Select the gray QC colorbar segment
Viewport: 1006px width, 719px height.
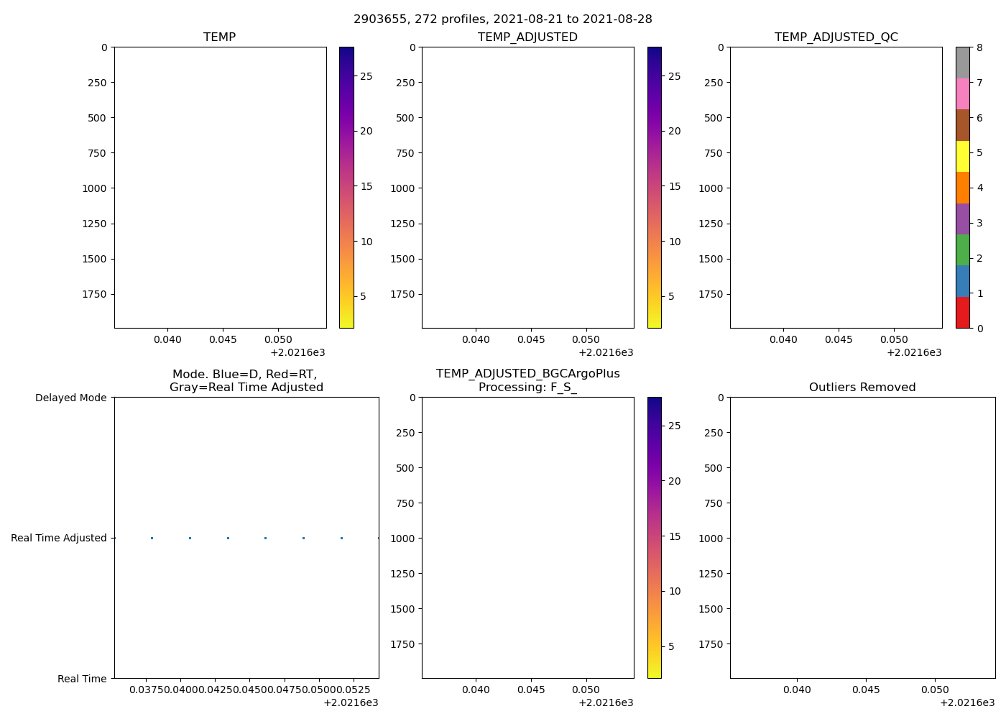[962, 63]
